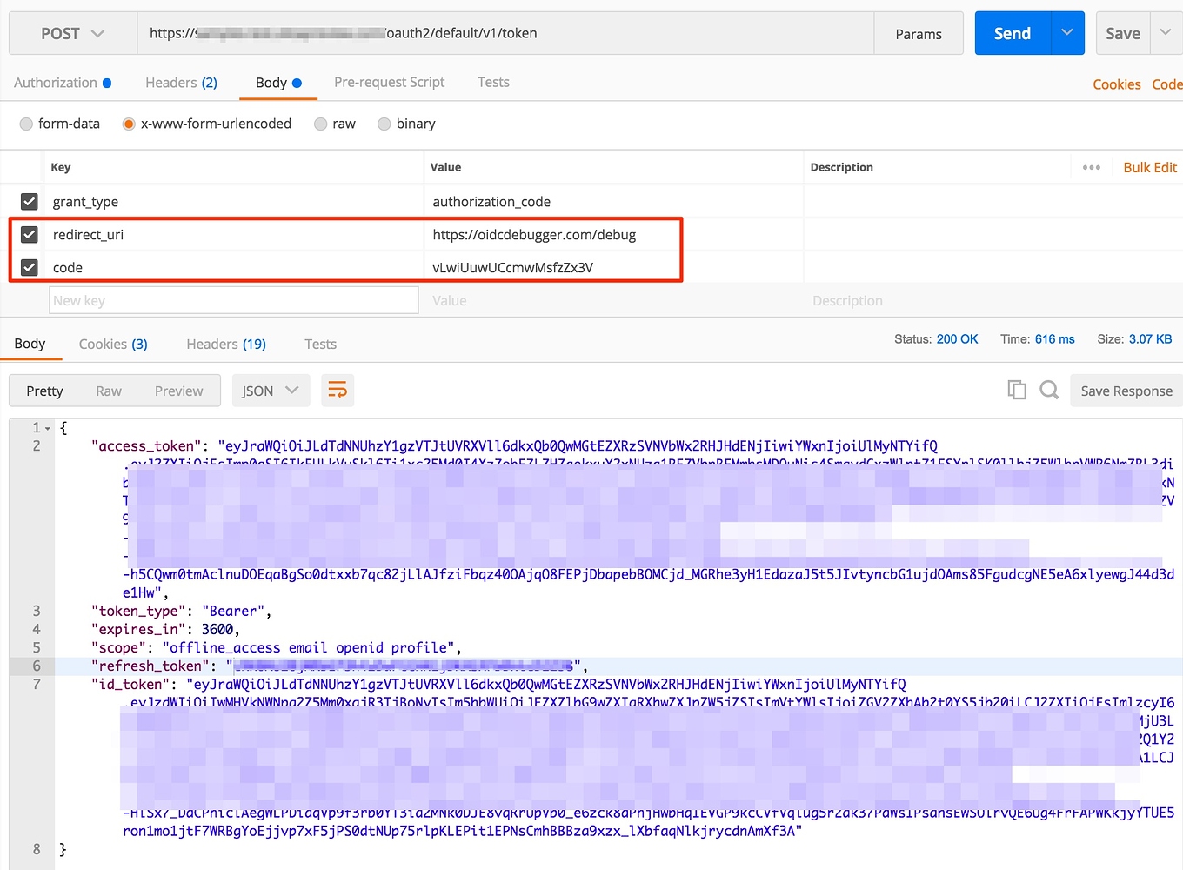The height and width of the screenshot is (870, 1183).
Task: Expand the Send button dropdown arrow
Action: (x=1066, y=33)
